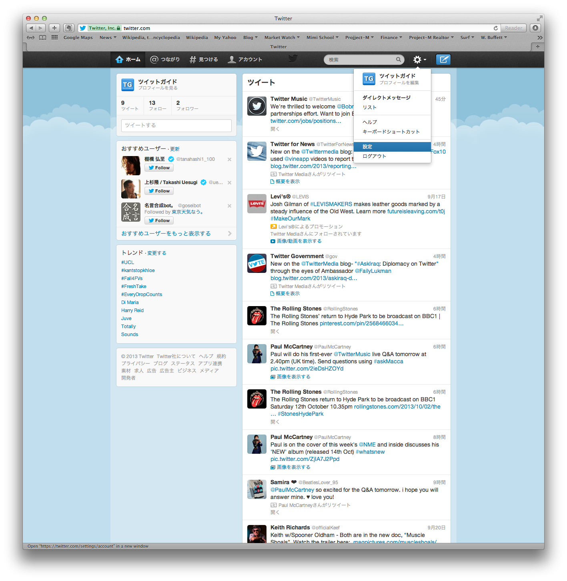Show summary under Twitter for News tweet
Image resolution: width=567 pixels, height=581 pixels.
(x=285, y=181)
